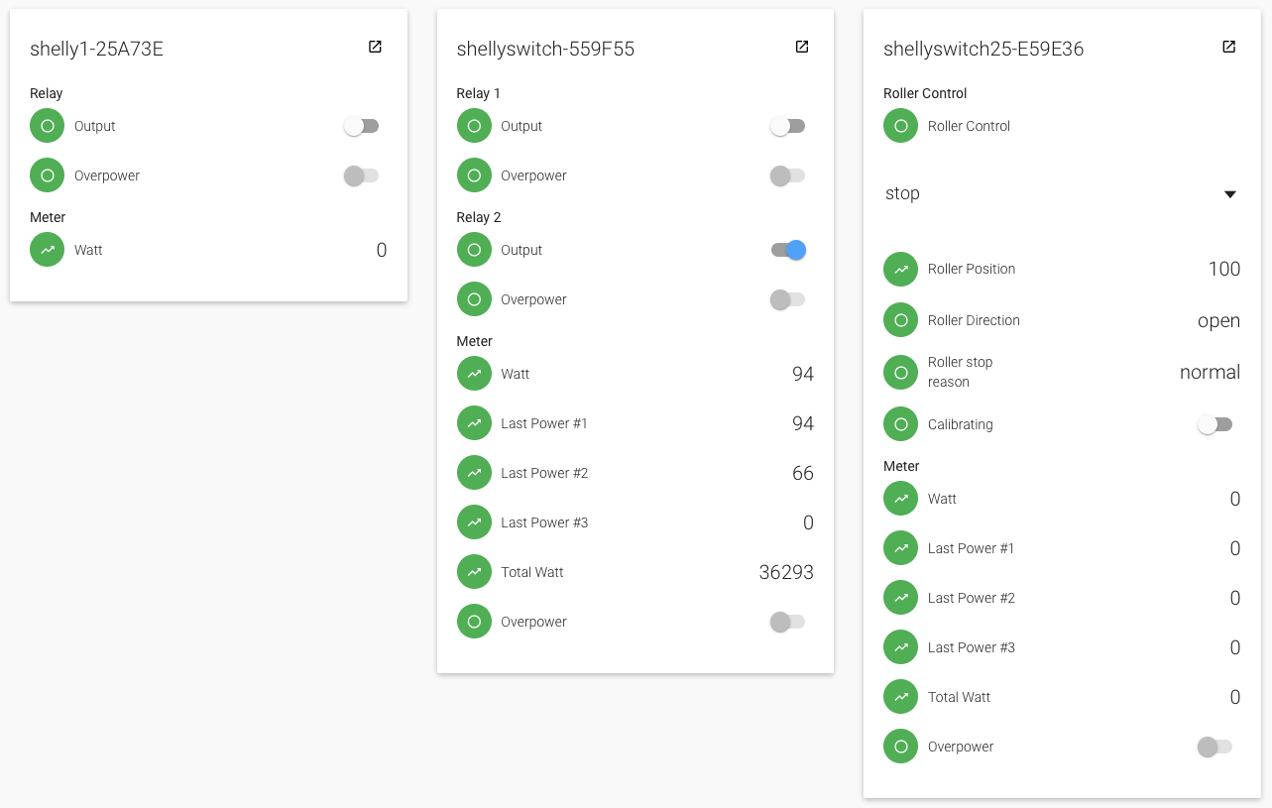The height and width of the screenshot is (808, 1272).
Task: Click Total Watt chart icon in shellyswitch-559F55
Action: [x=474, y=572]
